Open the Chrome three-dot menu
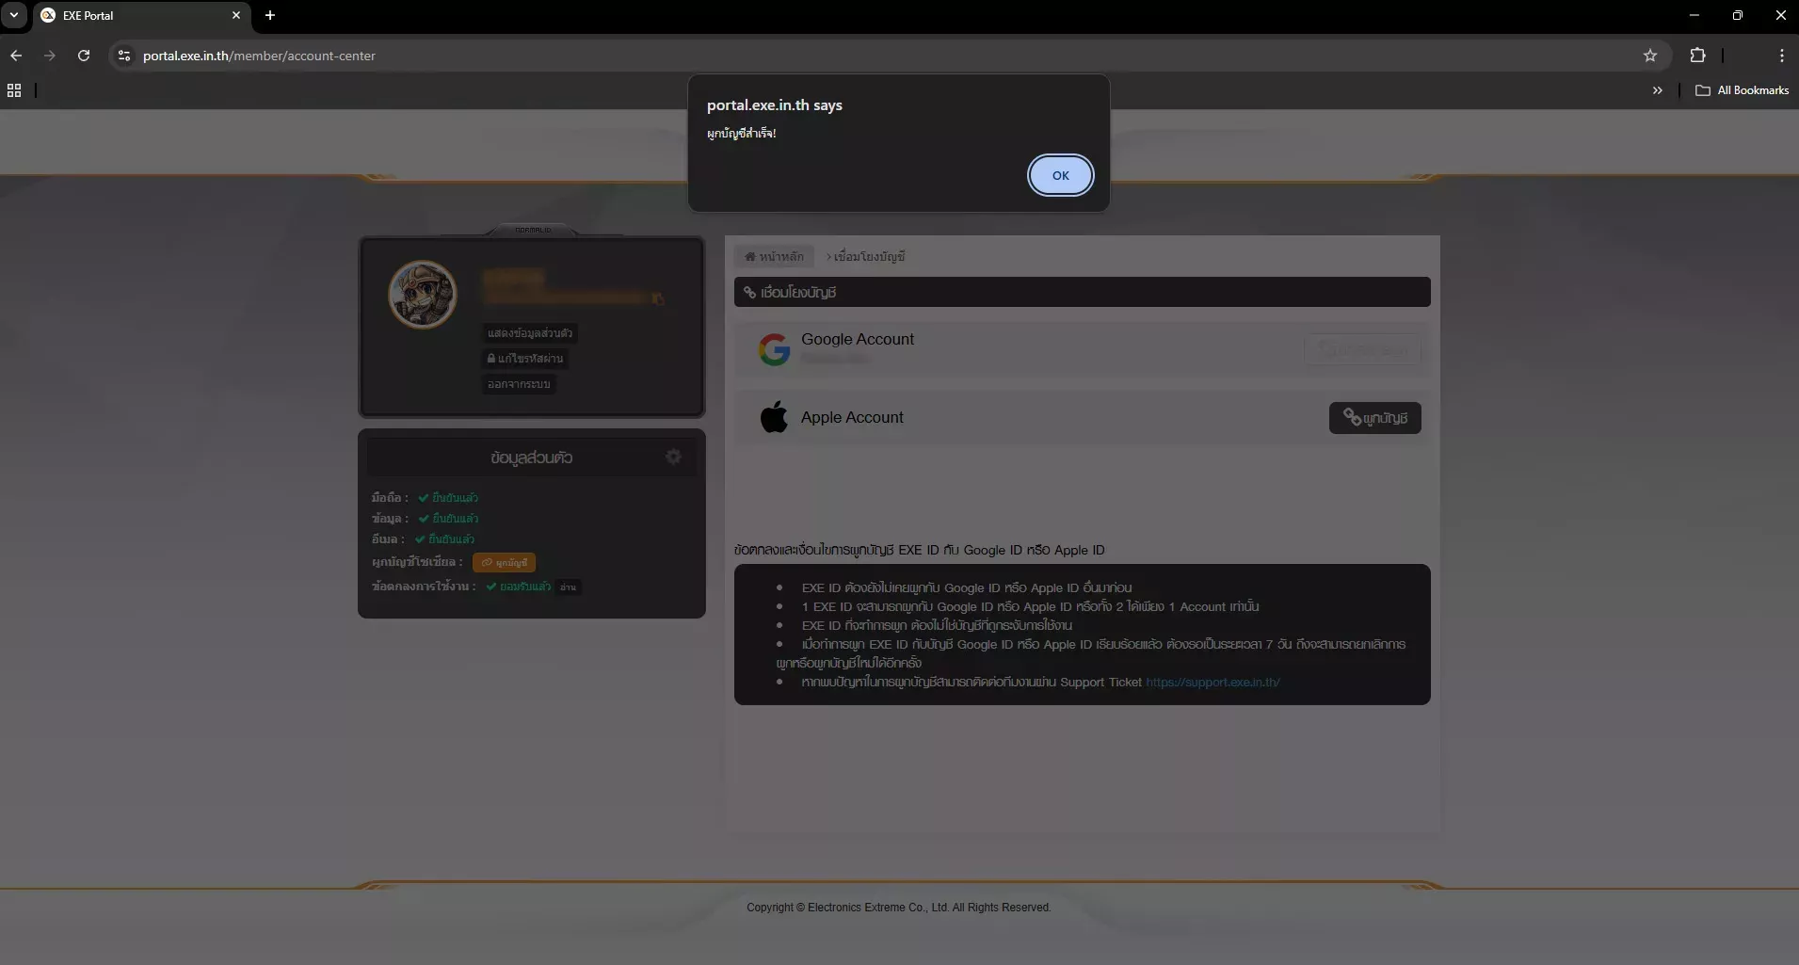Viewport: 1799px width, 965px height. pos(1781,56)
